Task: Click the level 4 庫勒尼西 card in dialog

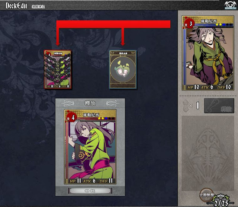Action: [x=90, y=147]
